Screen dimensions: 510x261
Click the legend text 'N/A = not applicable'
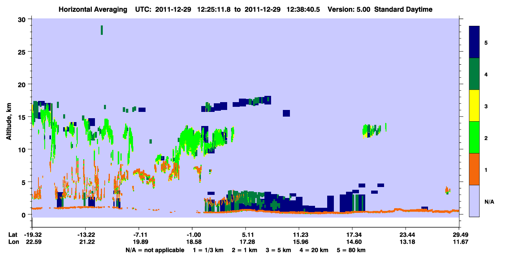pyautogui.click(x=155, y=250)
